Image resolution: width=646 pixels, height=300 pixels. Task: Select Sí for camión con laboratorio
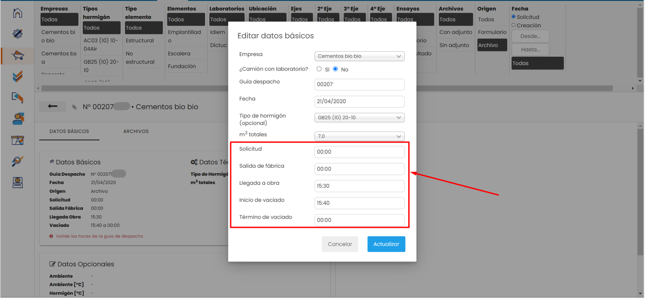(319, 69)
